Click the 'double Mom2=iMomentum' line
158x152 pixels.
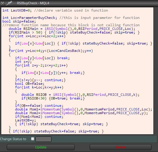pyautogui.click(x=81, y=113)
